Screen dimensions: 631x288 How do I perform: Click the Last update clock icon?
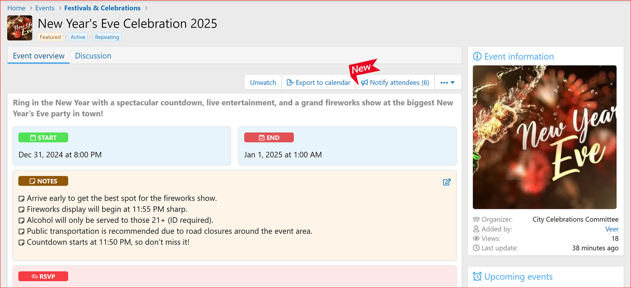476,248
